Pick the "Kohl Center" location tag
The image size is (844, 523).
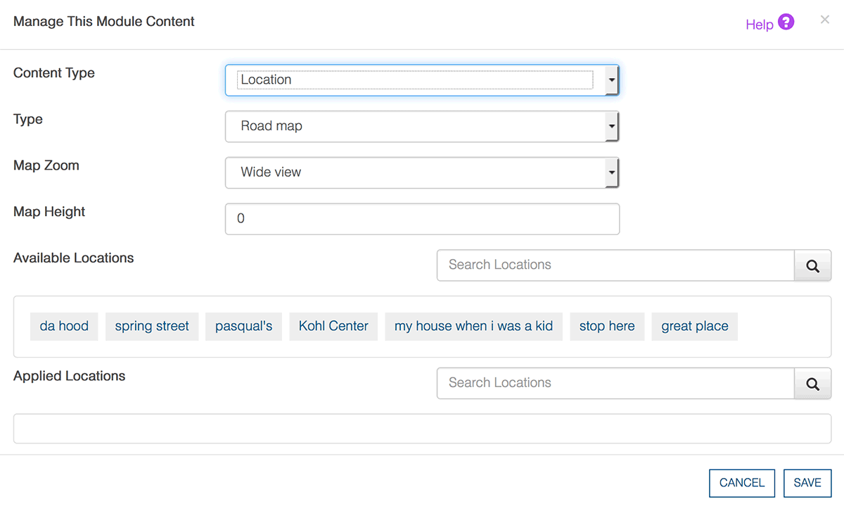(x=333, y=327)
